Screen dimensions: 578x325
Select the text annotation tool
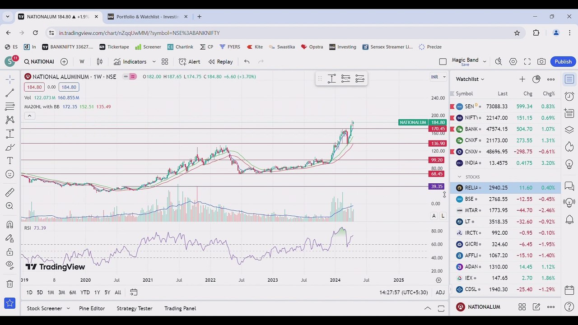pyautogui.click(x=9, y=161)
